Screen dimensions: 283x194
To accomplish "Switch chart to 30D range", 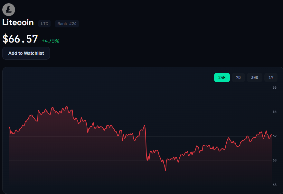I will [254, 77].
